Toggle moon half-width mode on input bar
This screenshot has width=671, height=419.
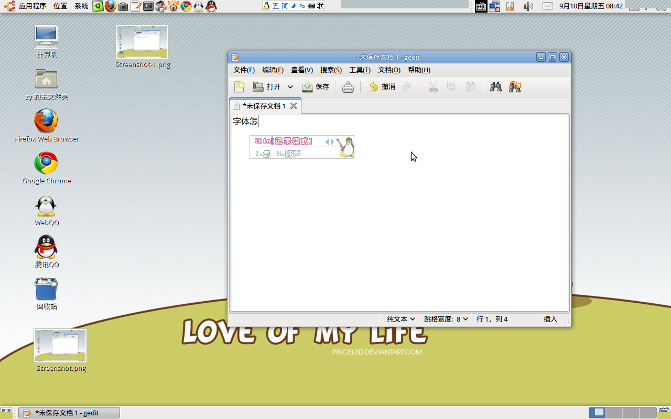[293, 6]
